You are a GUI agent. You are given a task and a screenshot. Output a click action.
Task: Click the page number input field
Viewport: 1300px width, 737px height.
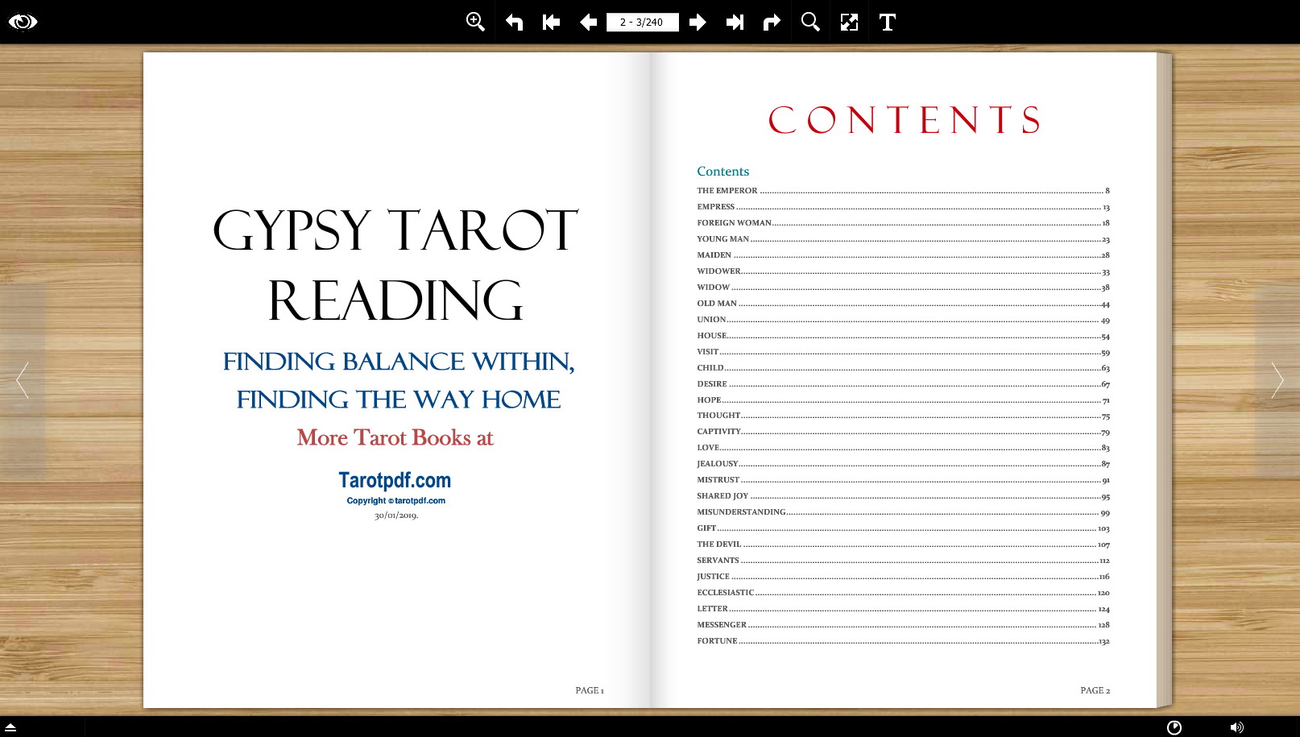point(642,22)
